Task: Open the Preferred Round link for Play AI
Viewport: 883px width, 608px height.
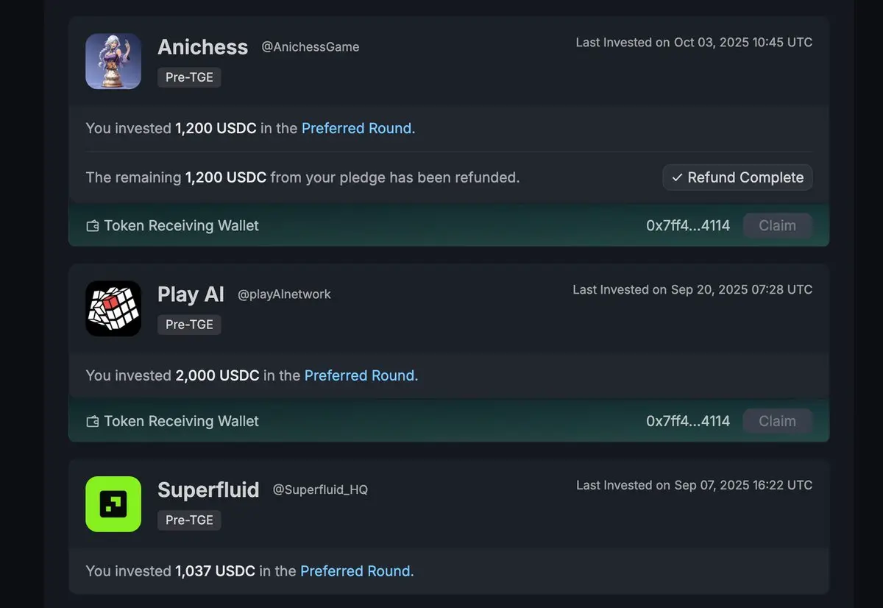Action: (361, 375)
